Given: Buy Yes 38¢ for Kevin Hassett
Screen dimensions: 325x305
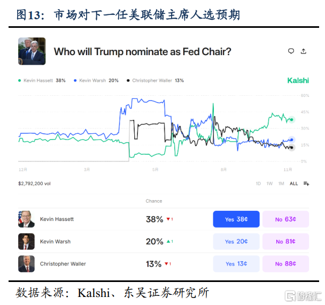Looking at the screenshot, I should pos(236,219).
